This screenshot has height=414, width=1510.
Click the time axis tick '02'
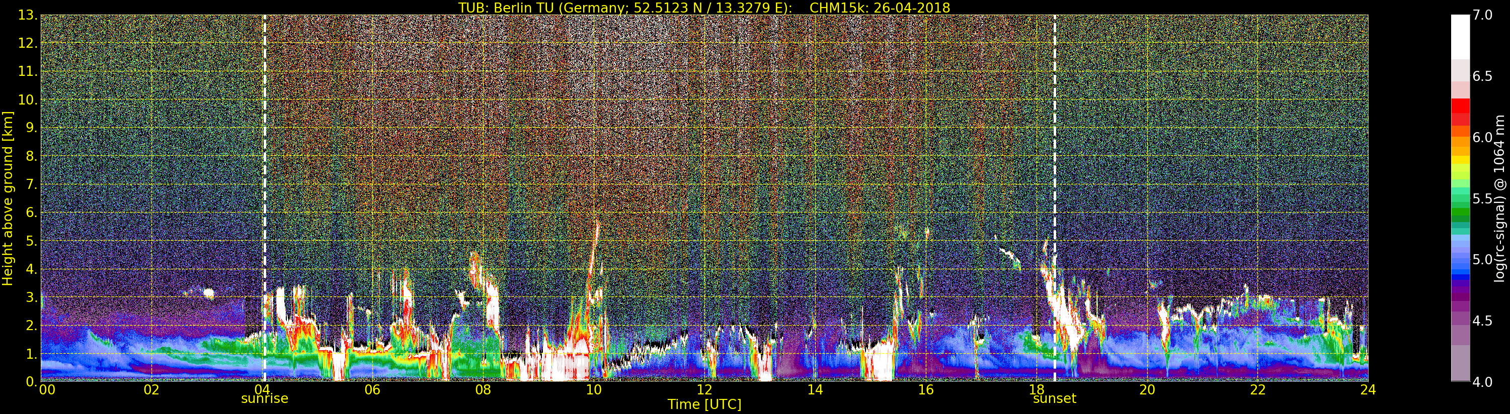pos(151,390)
